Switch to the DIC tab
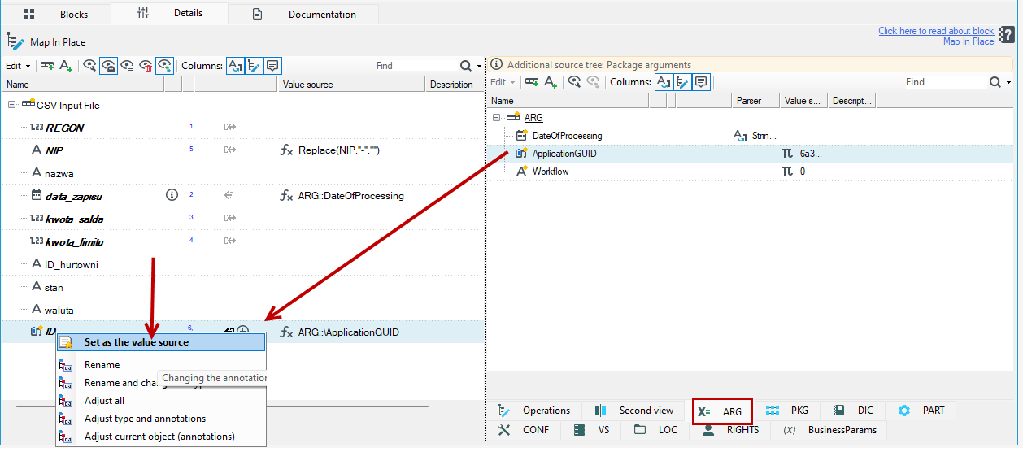The width and height of the screenshot is (1023, 452). tap(854, 411)
